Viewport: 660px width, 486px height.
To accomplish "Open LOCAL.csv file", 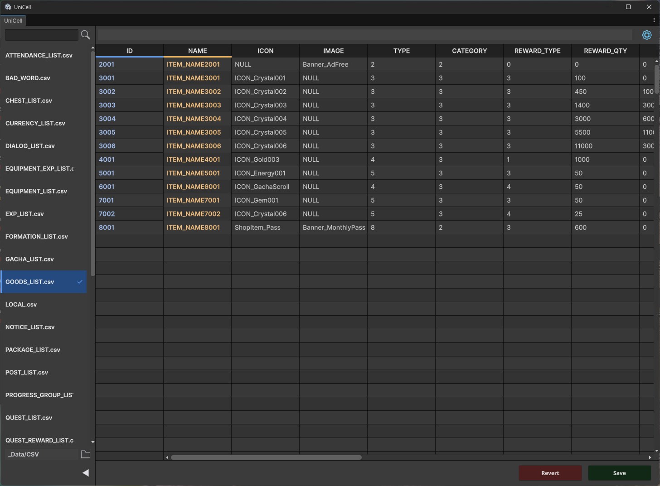I will [44, 304].
